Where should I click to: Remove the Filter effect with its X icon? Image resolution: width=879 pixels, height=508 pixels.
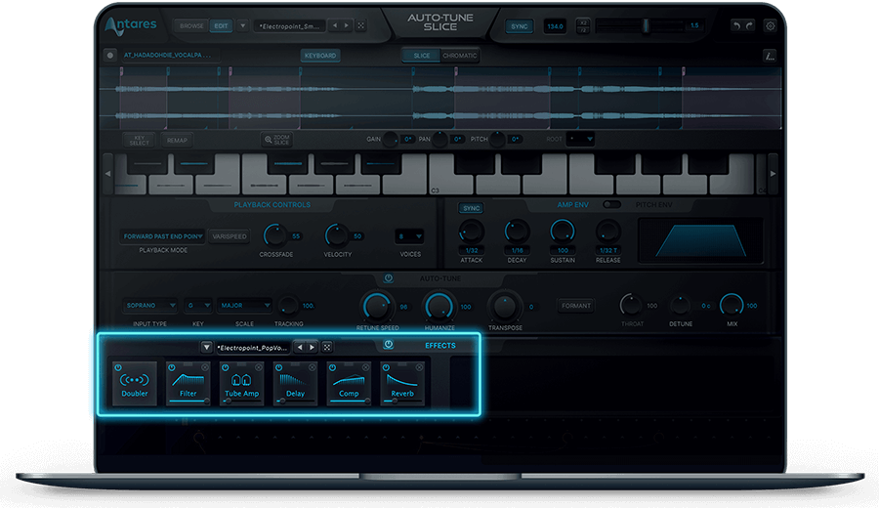pyautogui.click(x=205, y=367)
